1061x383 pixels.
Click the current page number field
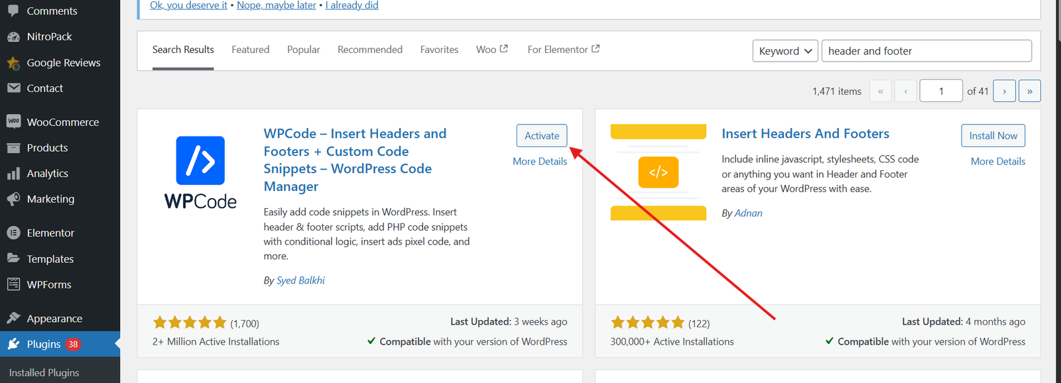941,91
